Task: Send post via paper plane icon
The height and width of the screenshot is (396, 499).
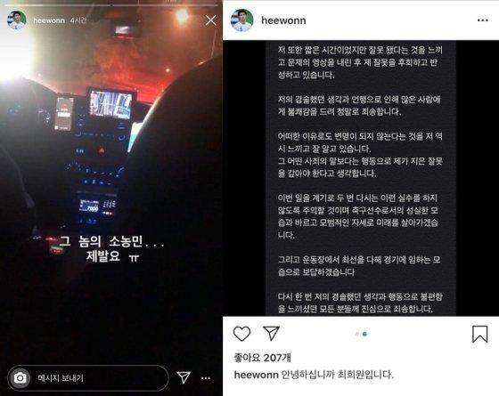Action: pyautogui.click(x=272, y=334)
